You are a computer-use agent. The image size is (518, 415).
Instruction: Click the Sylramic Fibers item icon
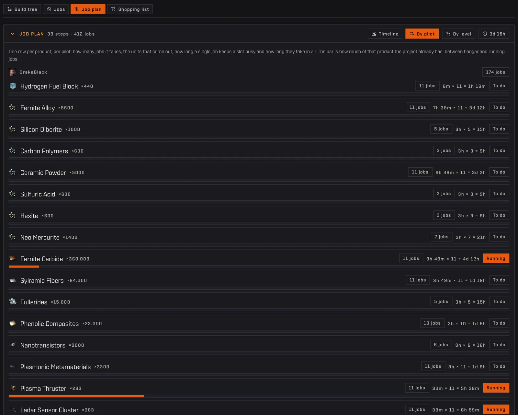(13, 280)
